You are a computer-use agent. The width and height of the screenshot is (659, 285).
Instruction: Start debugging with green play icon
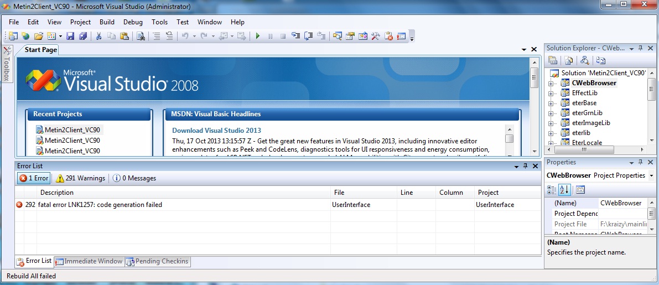(258, 36)
